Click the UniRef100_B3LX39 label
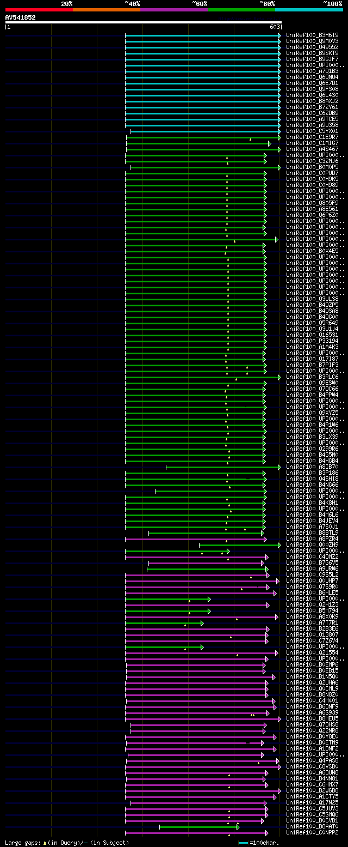Viewport: 348px width, 847px height. click(312, 437)
